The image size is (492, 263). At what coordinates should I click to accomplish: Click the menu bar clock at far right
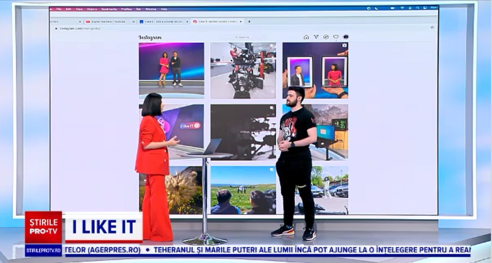click(x=434, y=8)
